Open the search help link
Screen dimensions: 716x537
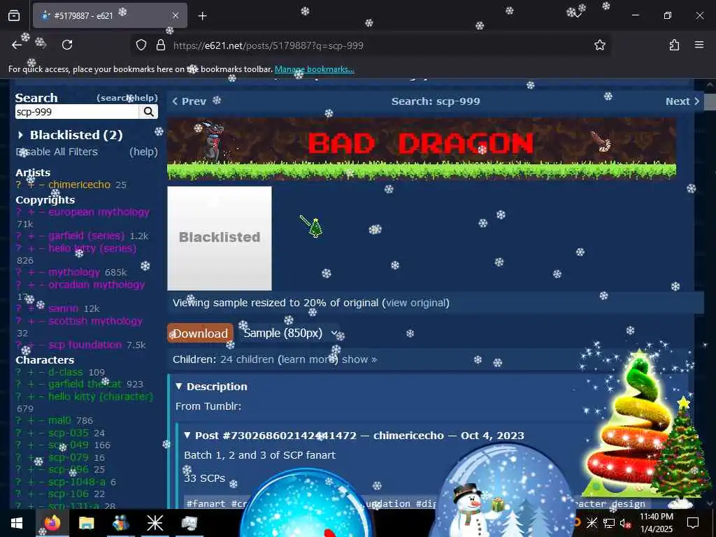tap(127, 98)
